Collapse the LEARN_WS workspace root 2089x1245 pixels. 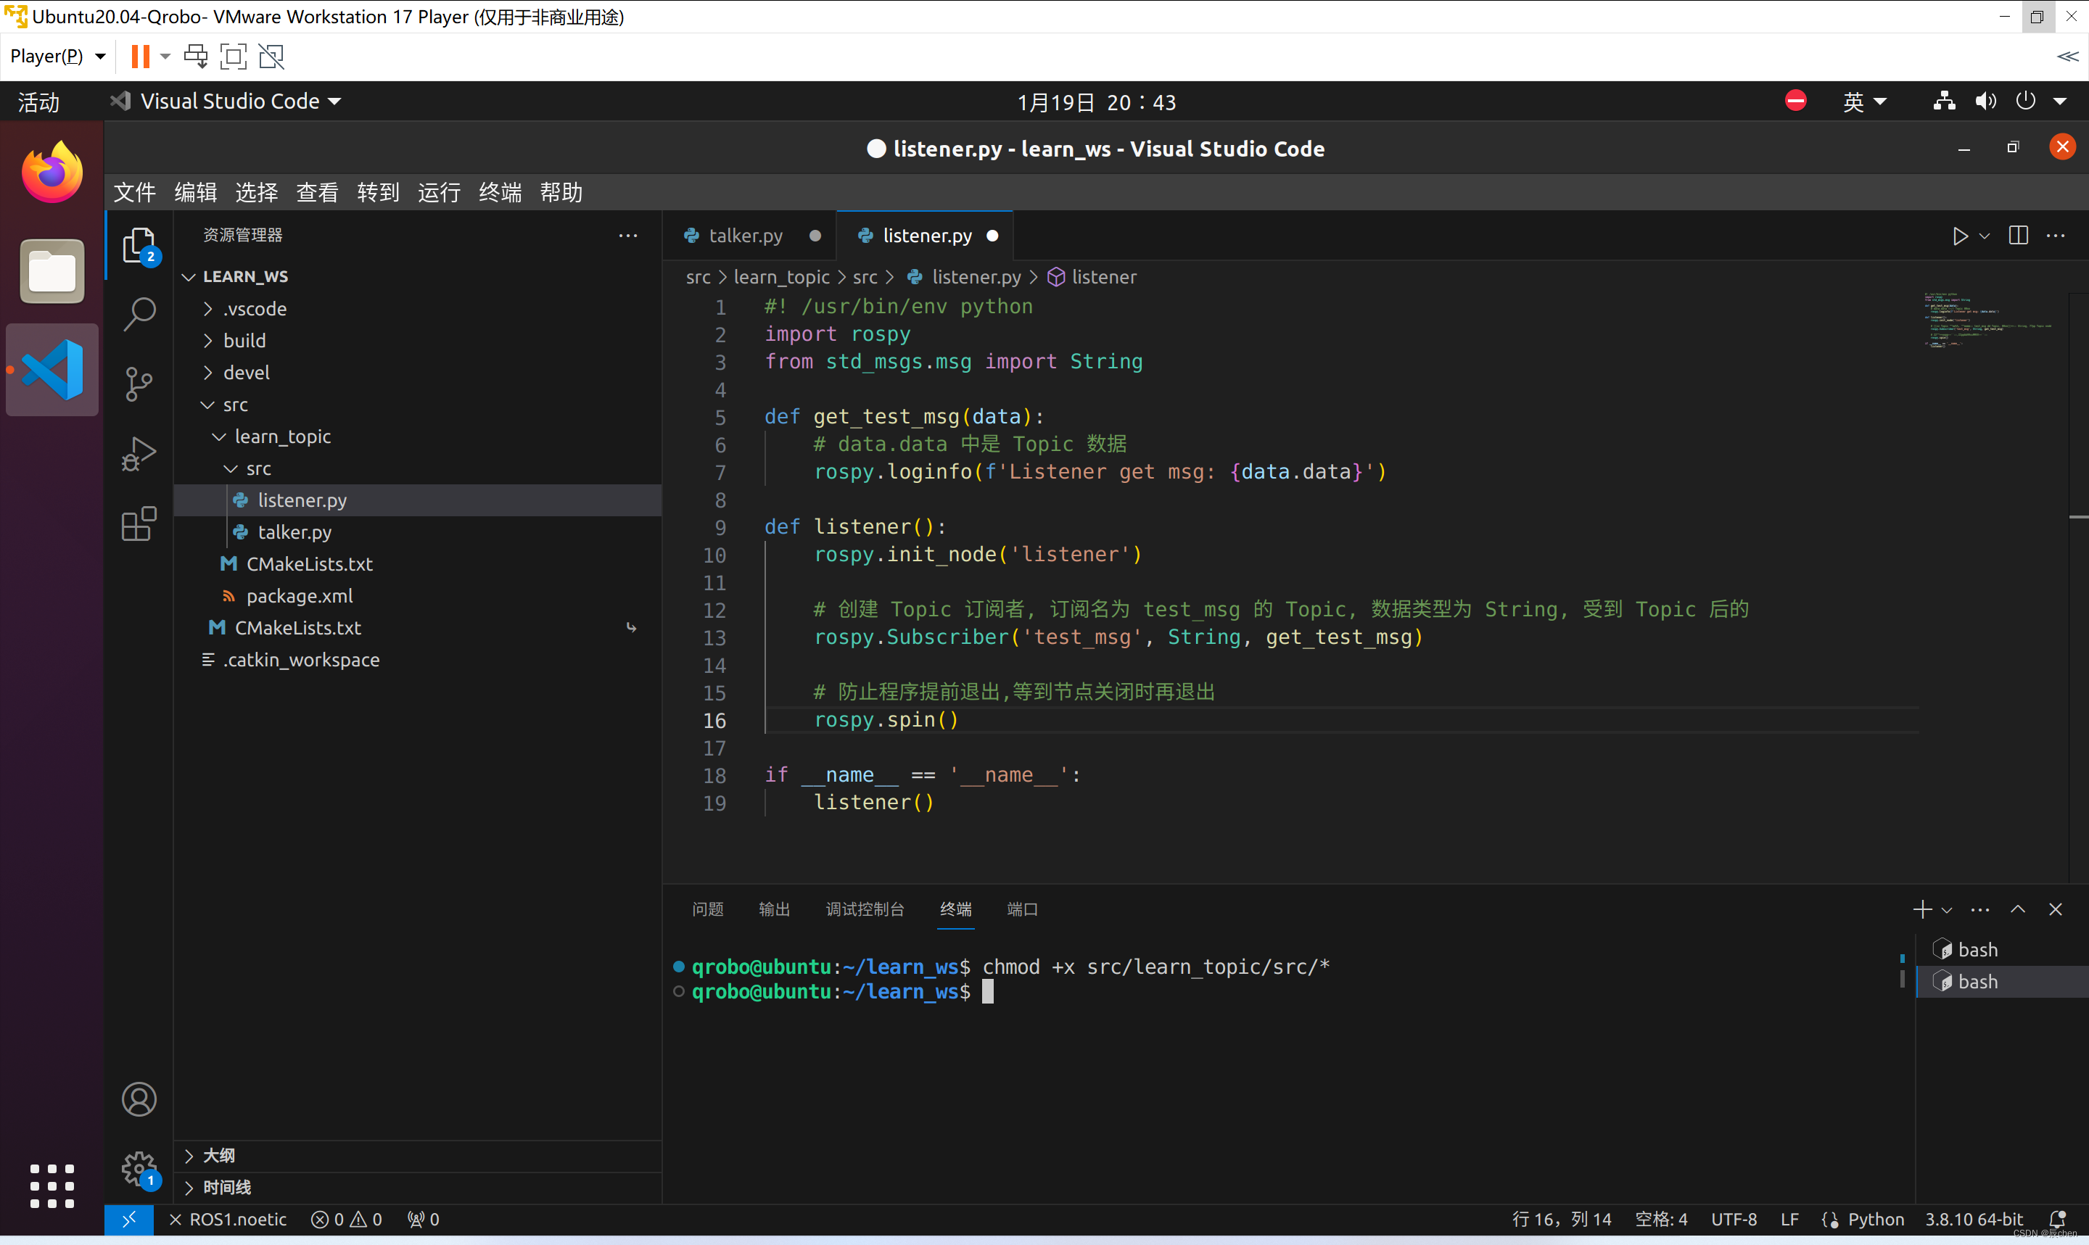418,277
